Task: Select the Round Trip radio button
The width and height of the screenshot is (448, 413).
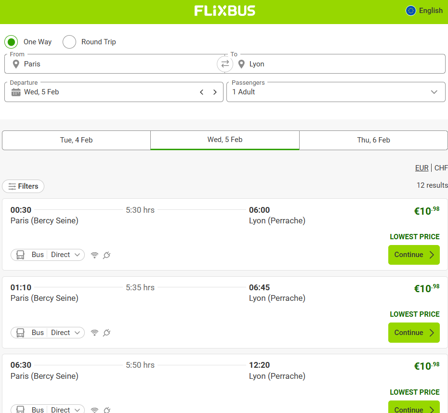Action: point(69,42)
